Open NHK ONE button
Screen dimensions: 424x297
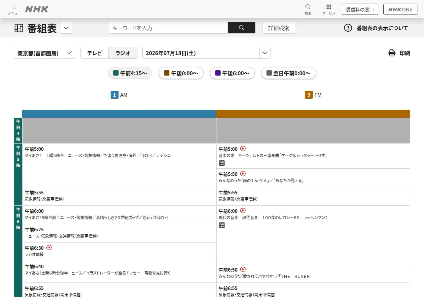point(400,9)
